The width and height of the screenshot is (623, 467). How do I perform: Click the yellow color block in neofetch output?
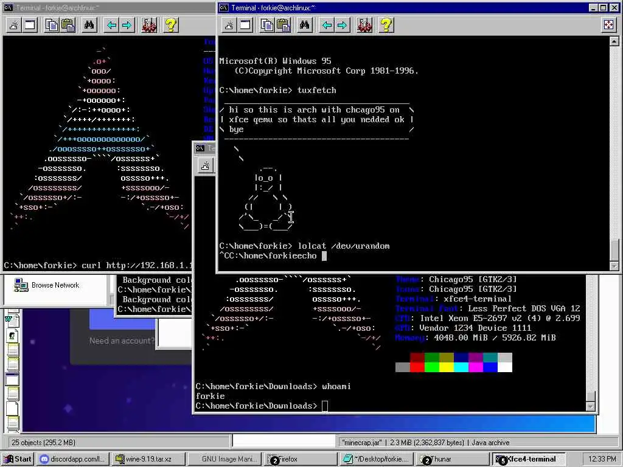(x=446, y=367)
